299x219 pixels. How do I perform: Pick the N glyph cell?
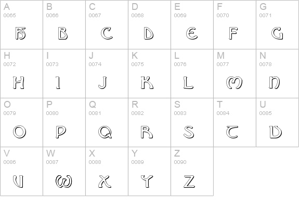(278, 74)
